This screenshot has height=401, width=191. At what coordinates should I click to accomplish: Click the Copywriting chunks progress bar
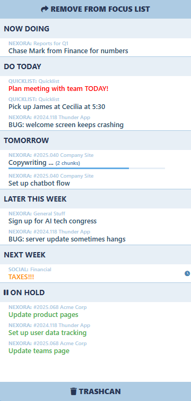(x=86, y=168)
